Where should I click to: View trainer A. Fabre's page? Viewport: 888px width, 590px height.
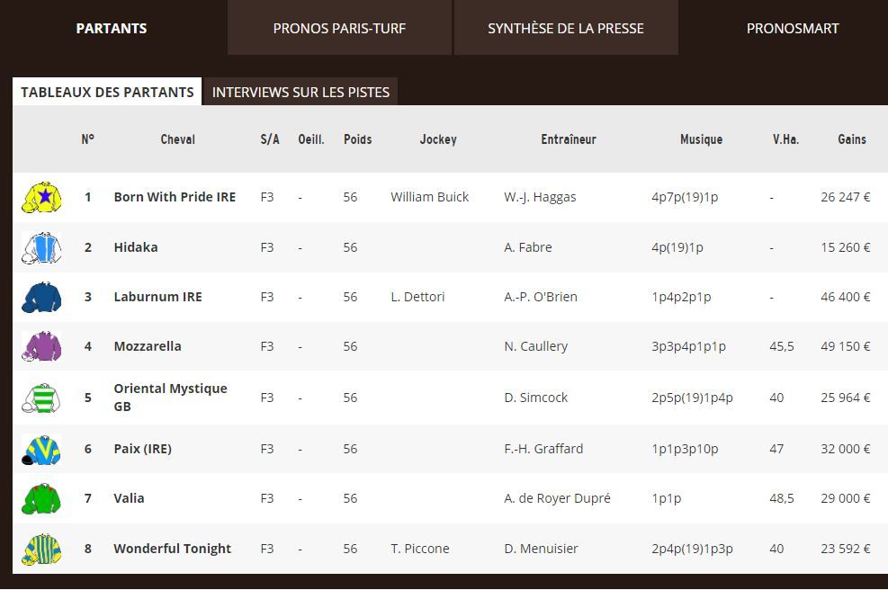(528, 247)
